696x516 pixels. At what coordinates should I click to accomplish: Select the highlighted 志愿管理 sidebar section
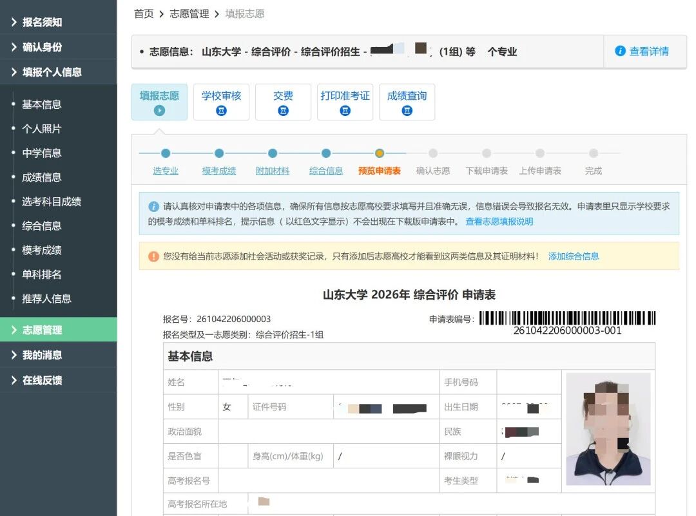click(x=58, y=330)
